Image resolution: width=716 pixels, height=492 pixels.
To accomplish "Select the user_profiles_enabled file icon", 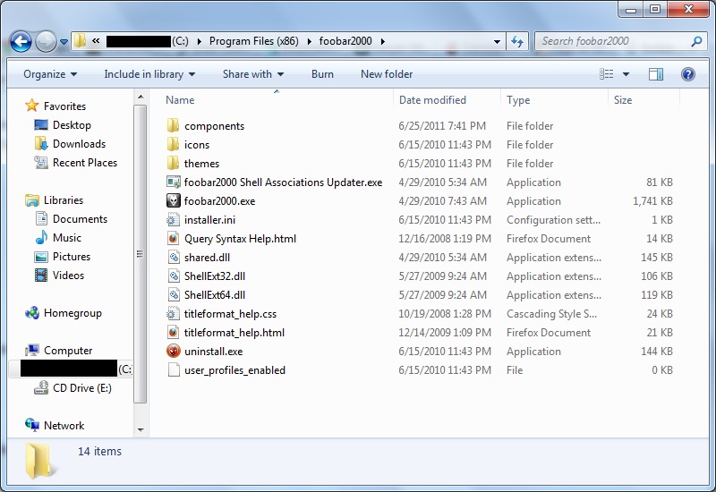I will (173, 369).
